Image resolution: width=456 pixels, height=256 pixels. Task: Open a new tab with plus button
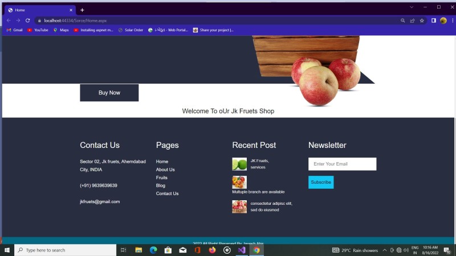pyautogui.click(x=82, y=10)
